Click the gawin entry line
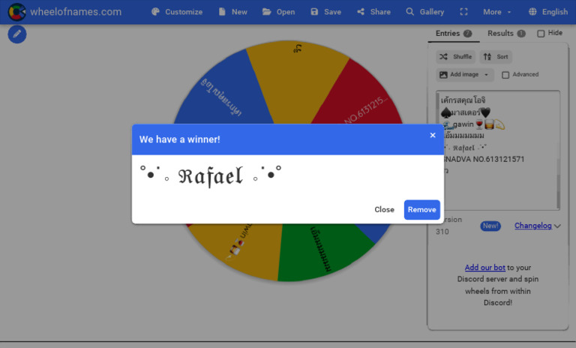Viewport: 576px width, 348px height. (474, 124)
